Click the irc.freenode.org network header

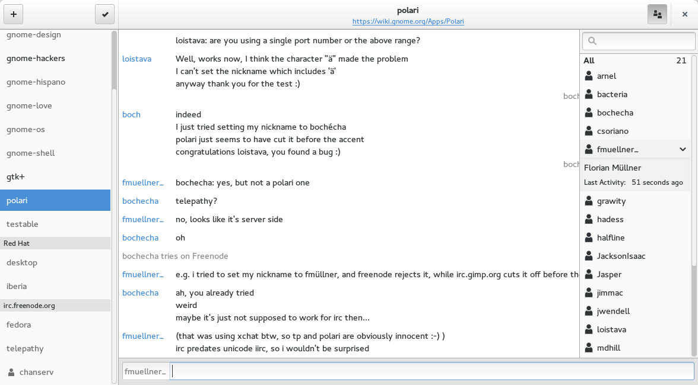55,305
